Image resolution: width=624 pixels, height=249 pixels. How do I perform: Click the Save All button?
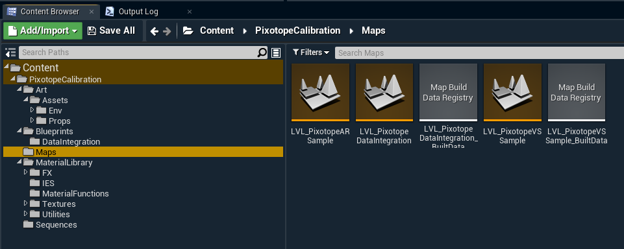point(112,30)
